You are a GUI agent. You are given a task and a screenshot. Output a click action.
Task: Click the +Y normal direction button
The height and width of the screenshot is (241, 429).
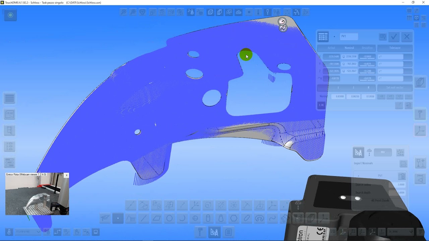[x=390, y=96]
